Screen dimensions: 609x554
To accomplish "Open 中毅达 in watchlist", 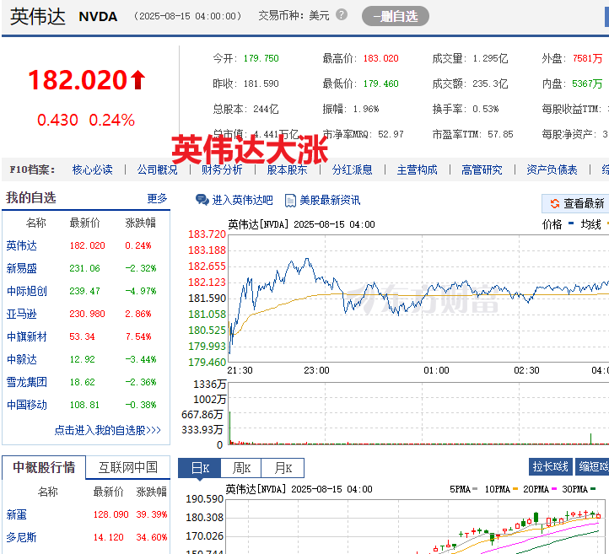I will tap(22, 359).
